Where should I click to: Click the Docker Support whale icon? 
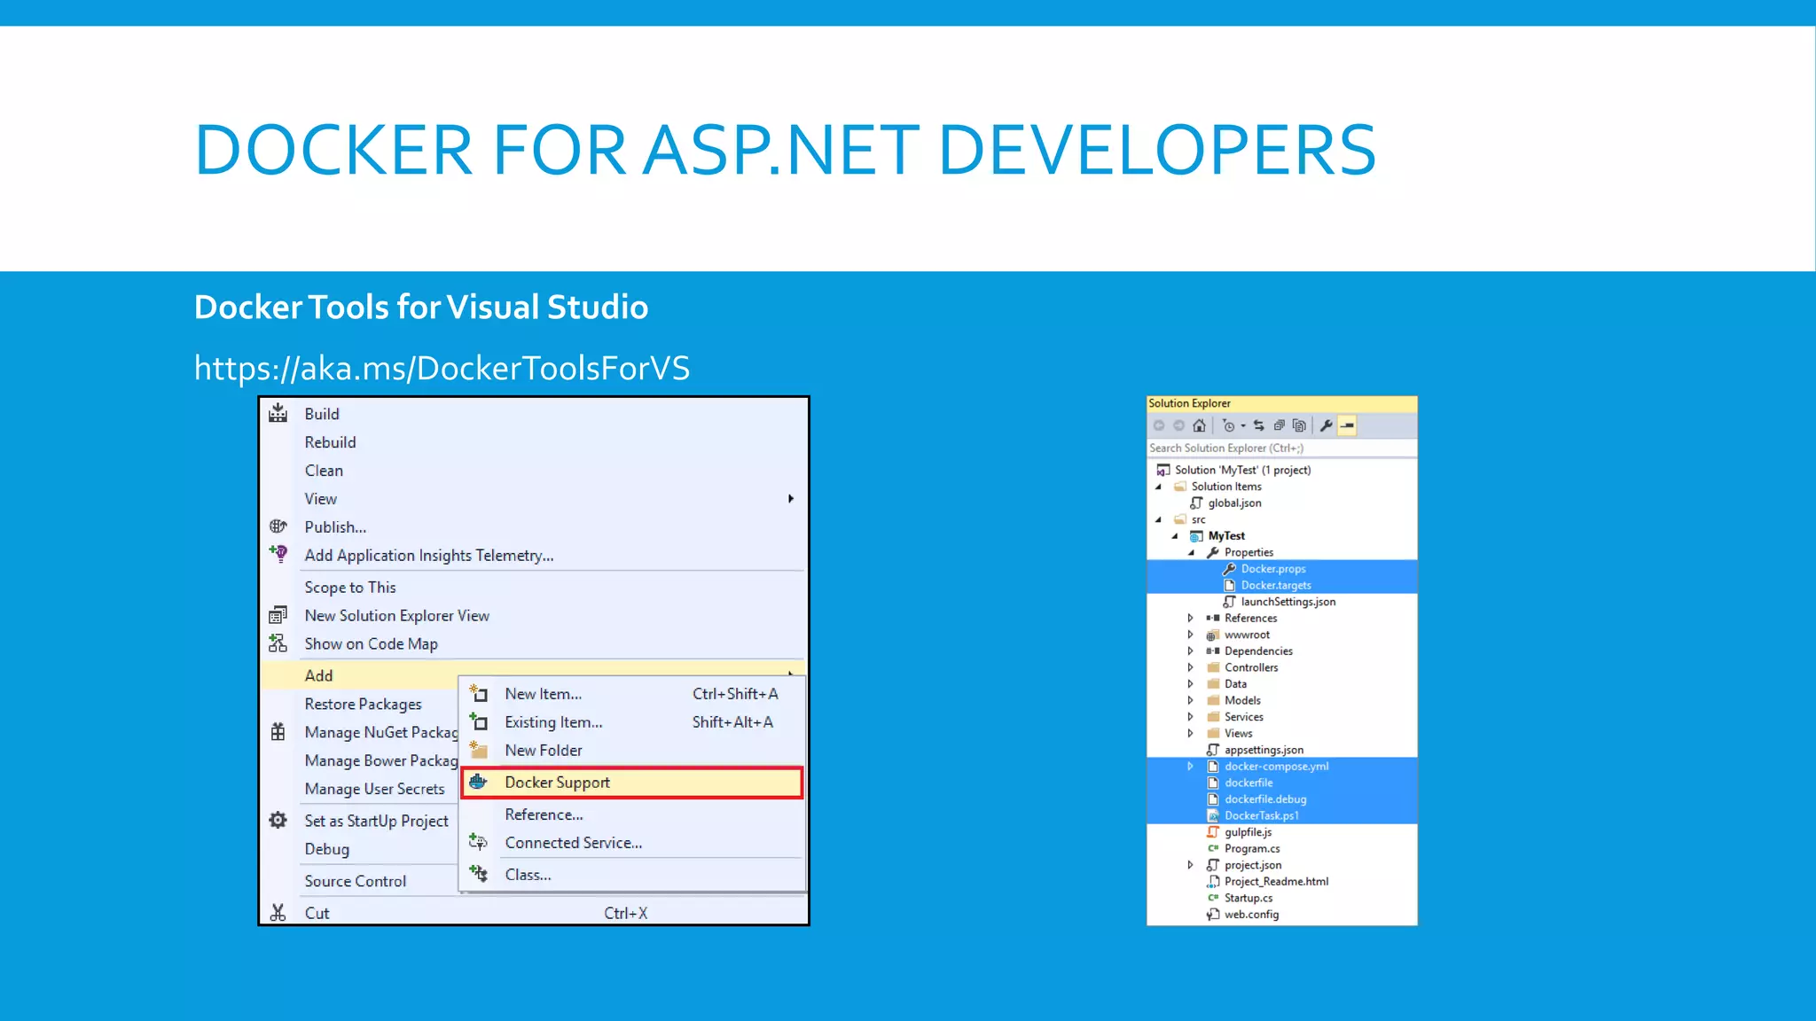pos(478,782)
